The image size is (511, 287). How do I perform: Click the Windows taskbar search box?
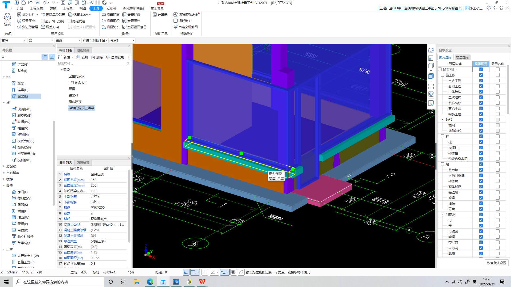coord(59,282)
